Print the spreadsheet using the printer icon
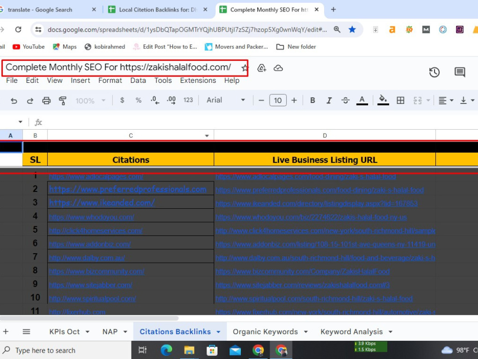Image resolution: width=478 pixels, height=359 pixels. point(46,101)
